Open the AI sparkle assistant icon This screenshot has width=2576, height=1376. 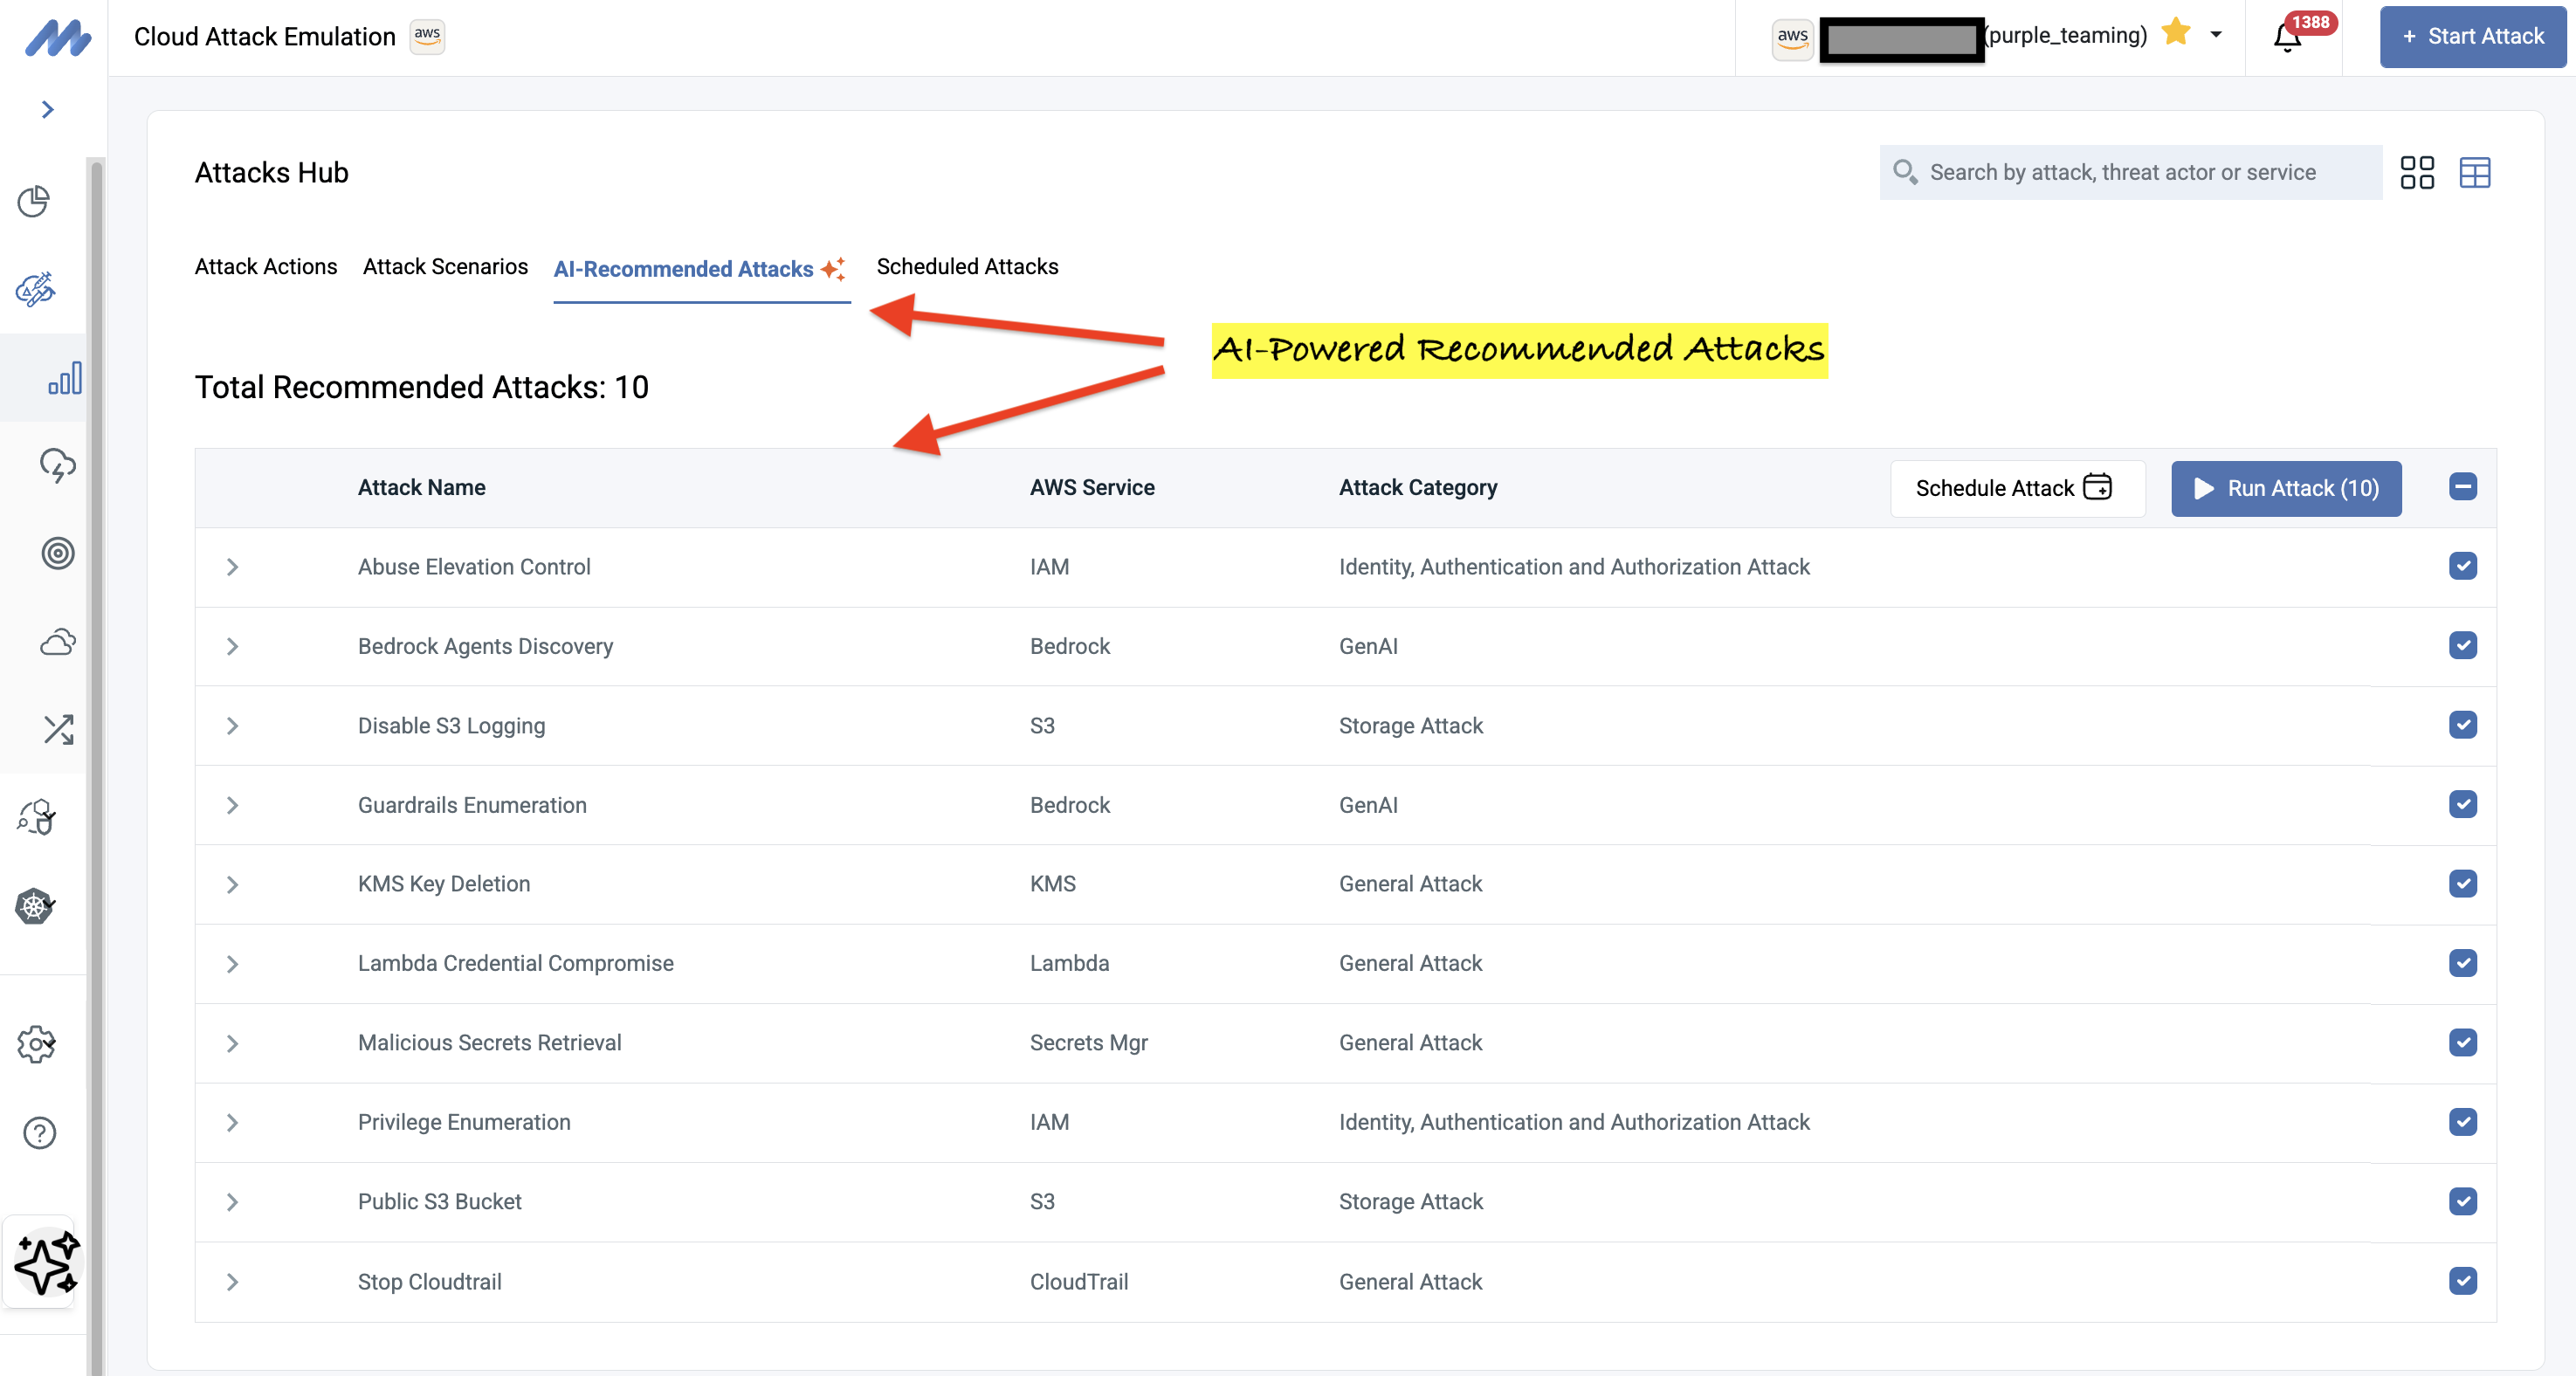tap(45, 1262)
